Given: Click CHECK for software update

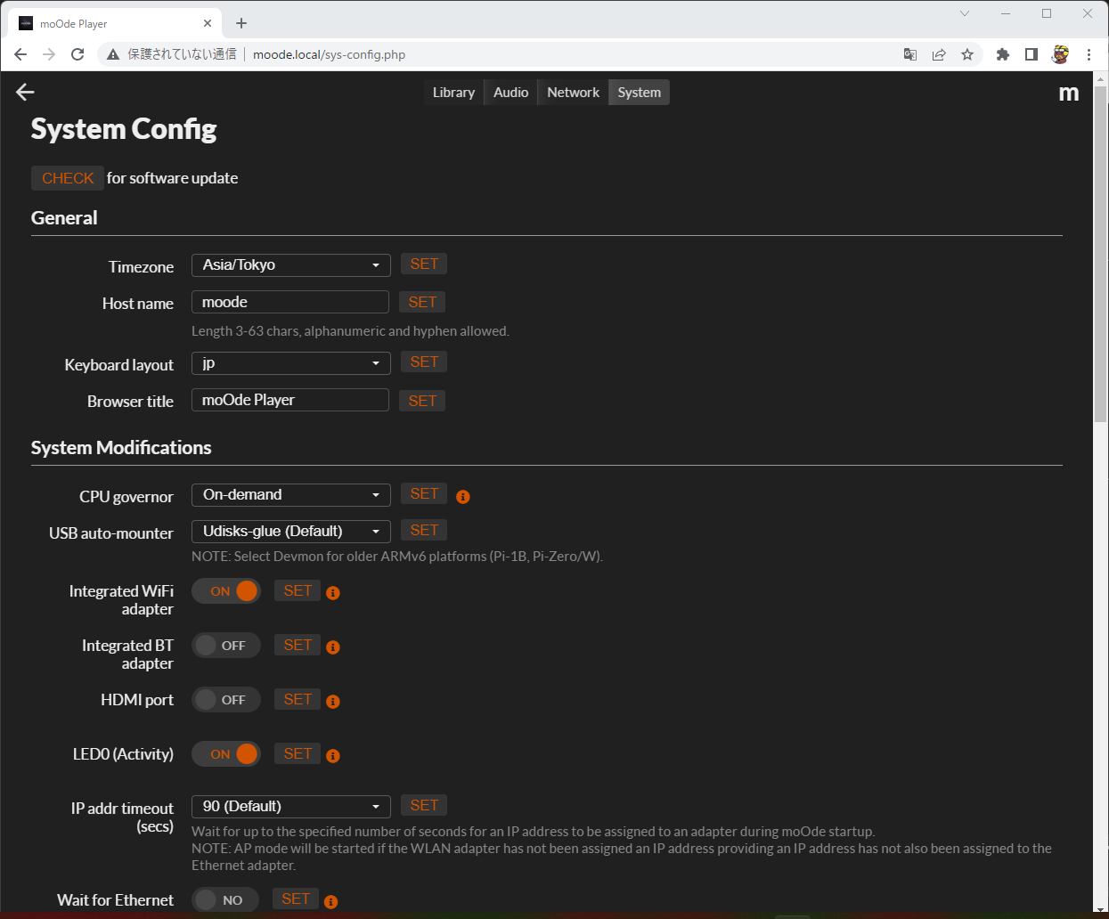Looking at the screenshot, I should tap(68, 178).
